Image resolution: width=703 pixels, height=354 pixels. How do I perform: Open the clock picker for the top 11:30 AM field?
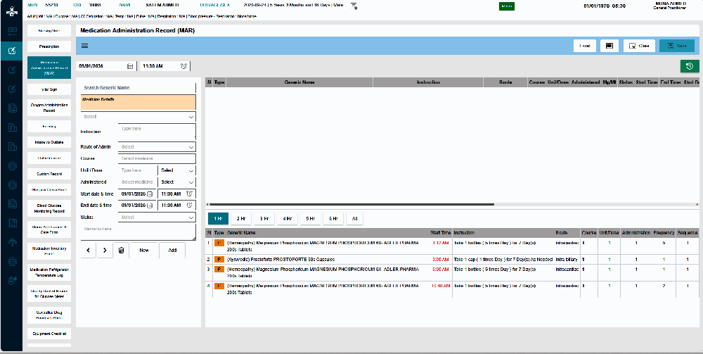point(183,66)
